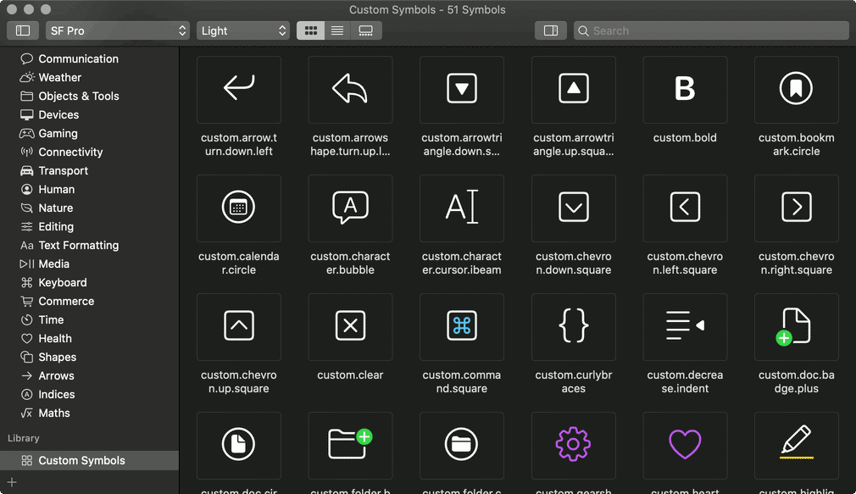The height and width of the screenshot is (494, 856).
Task: Select the custom.command.square symbol
Action: click(461, 326)
